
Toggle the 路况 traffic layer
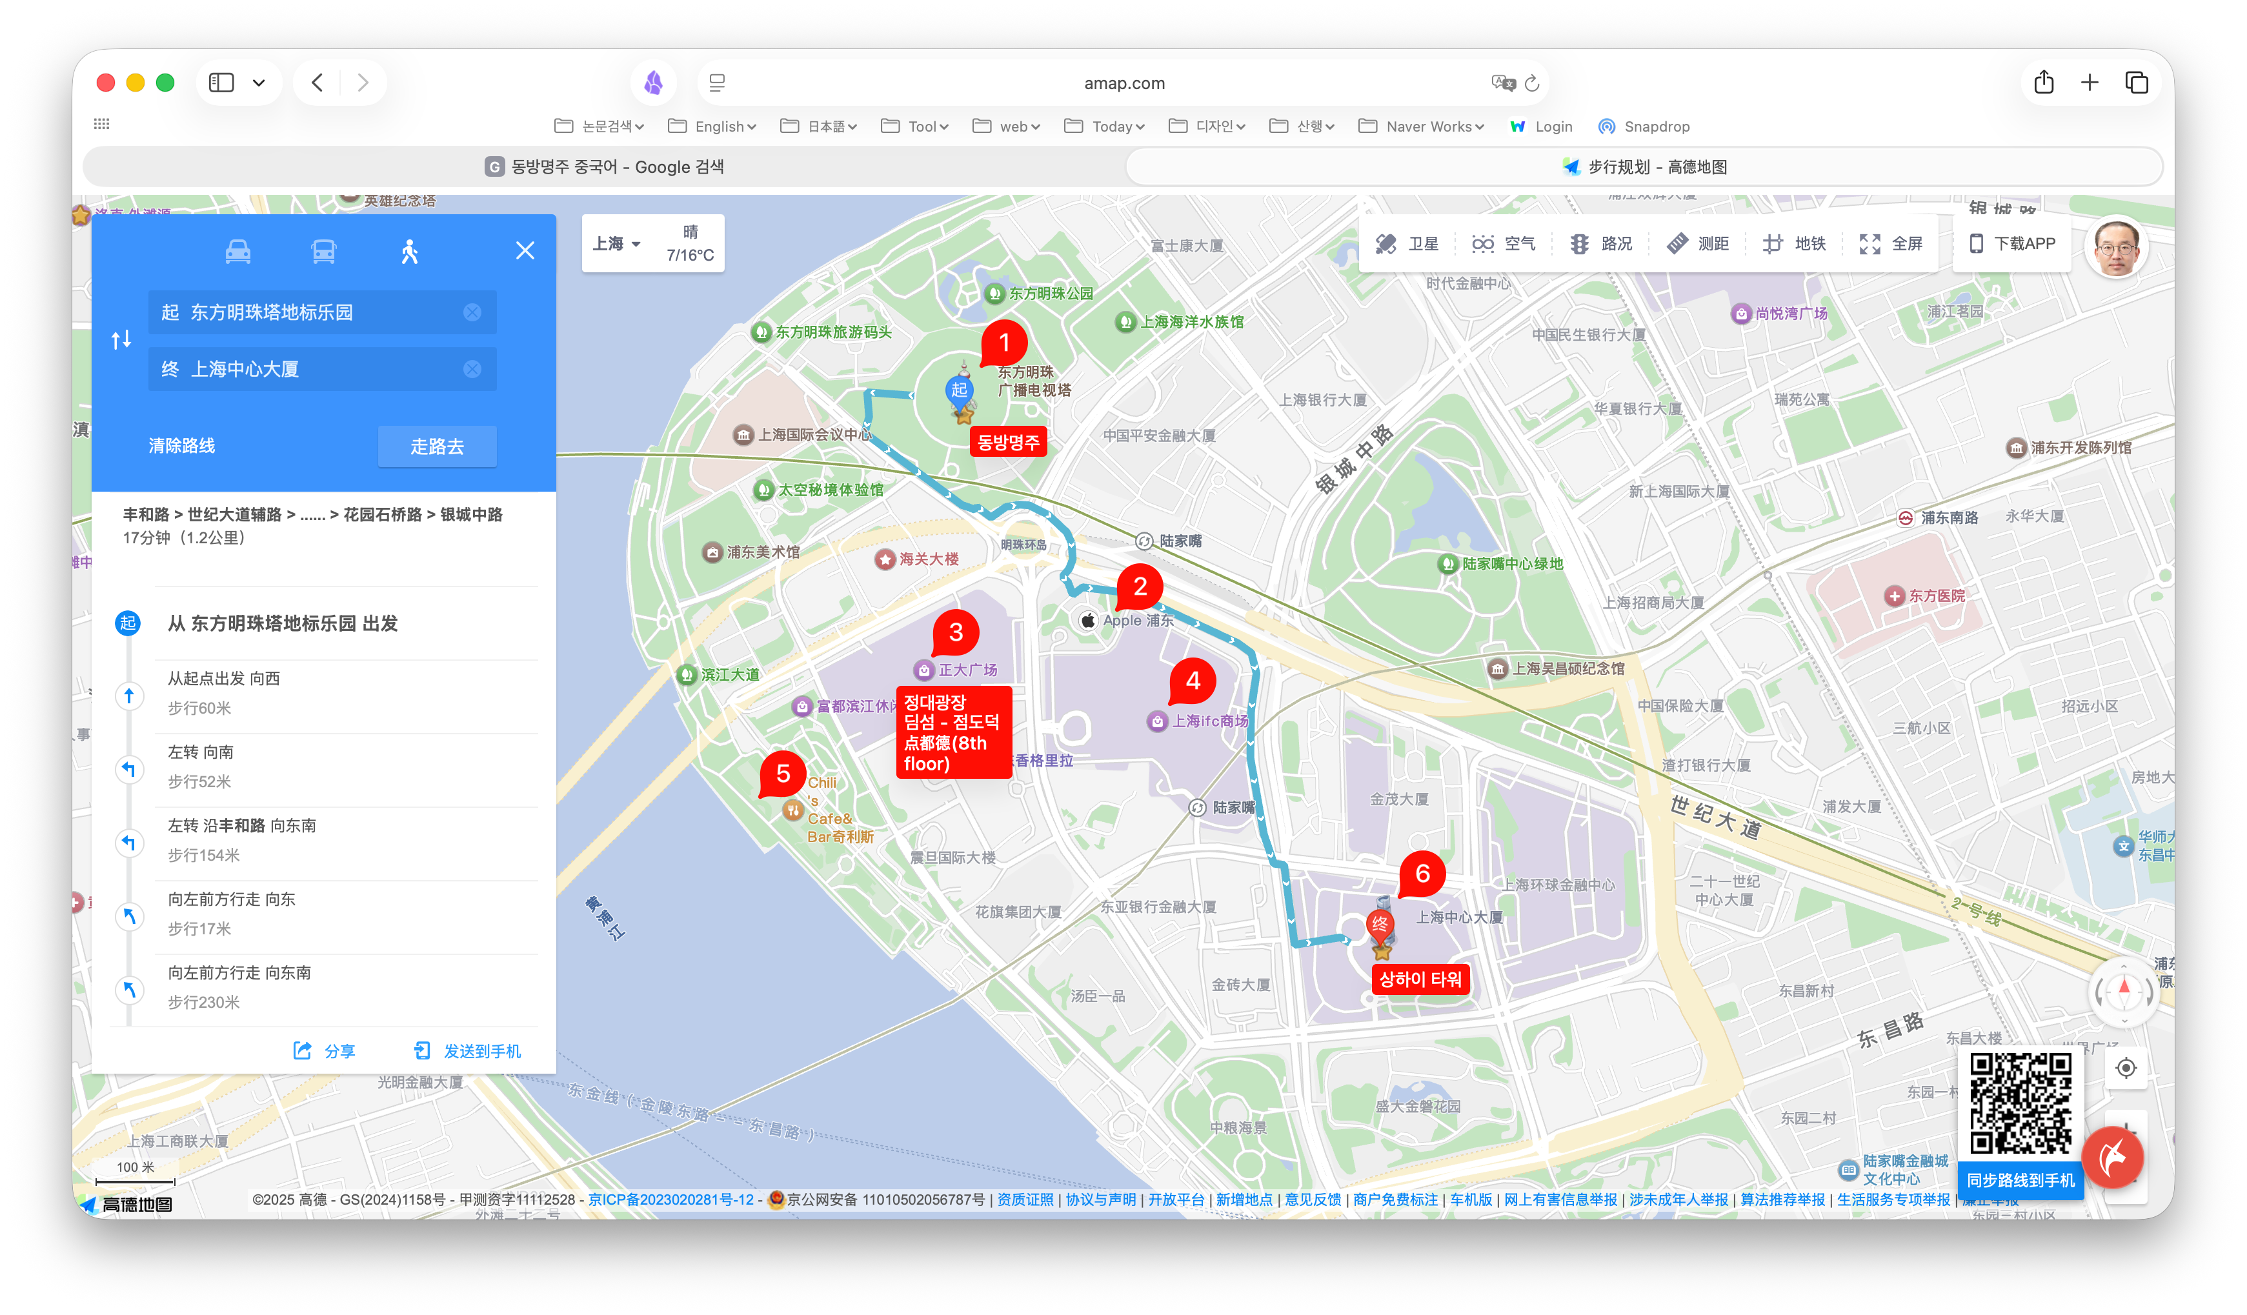(1602, 243)
